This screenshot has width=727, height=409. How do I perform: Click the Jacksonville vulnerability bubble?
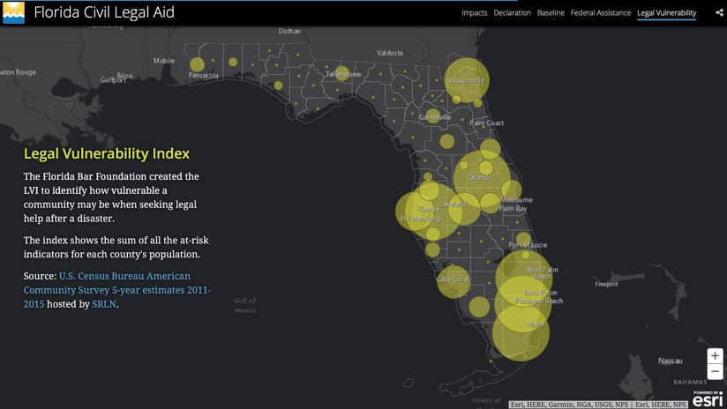click(467, 80)
